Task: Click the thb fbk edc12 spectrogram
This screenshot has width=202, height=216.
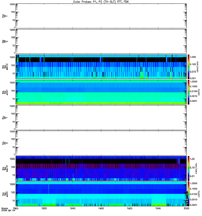Action: [x=101, y=67]
